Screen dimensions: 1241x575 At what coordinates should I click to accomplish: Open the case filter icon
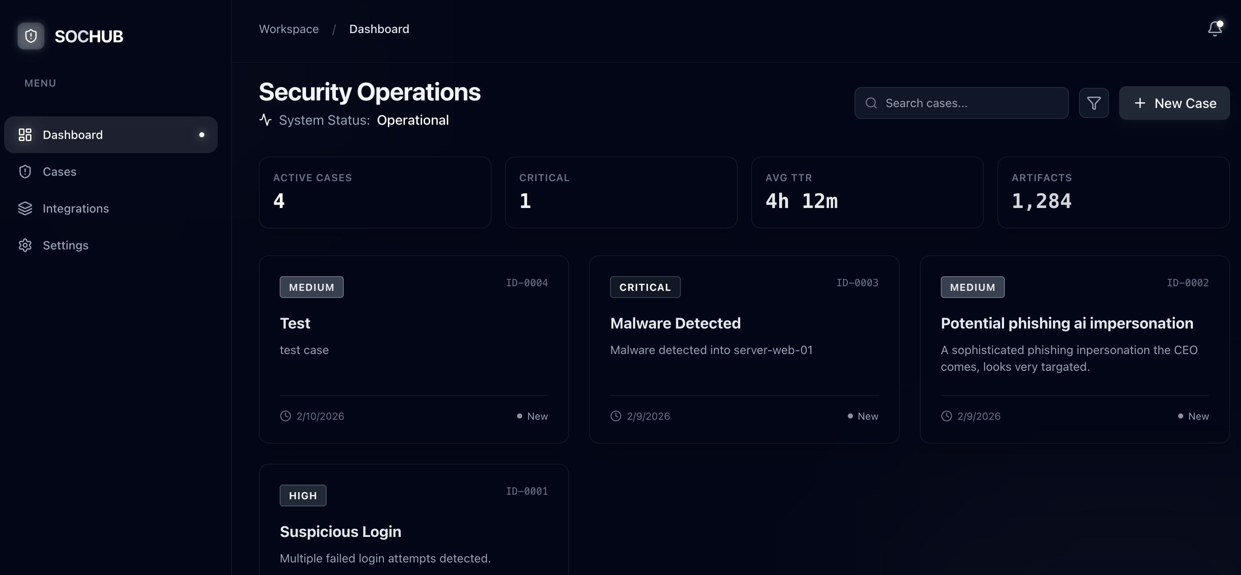click(x=1094, y=103)
